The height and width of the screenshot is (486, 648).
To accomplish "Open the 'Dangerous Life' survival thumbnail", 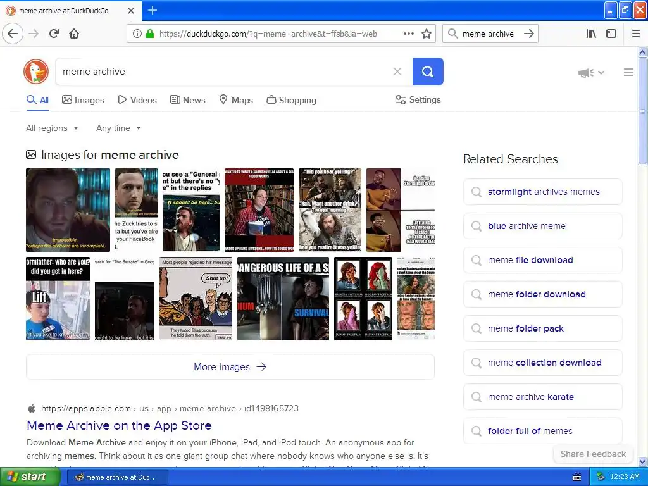I will (283, 299).
